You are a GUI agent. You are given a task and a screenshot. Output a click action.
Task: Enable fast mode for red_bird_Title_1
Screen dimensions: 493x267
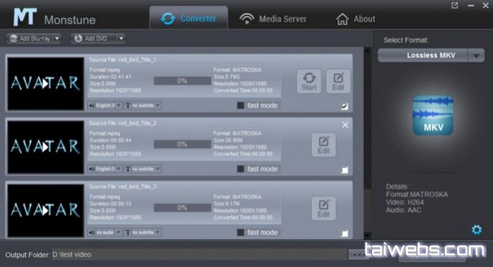pyautogui.click(x=241, y=105)
